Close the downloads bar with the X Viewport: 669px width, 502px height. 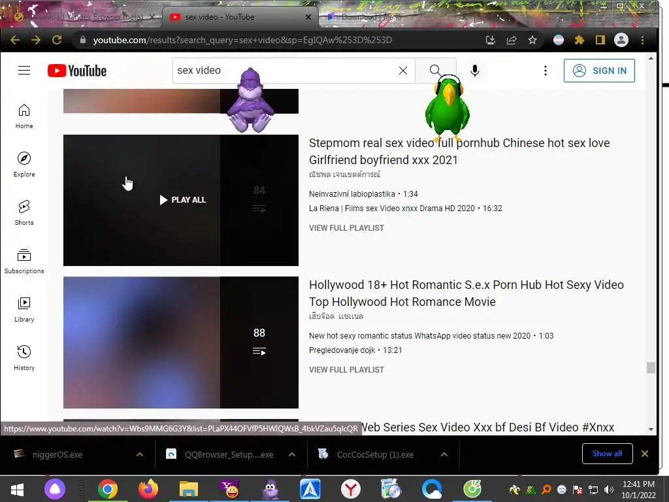pyautogui.click(x=645, y=454)
